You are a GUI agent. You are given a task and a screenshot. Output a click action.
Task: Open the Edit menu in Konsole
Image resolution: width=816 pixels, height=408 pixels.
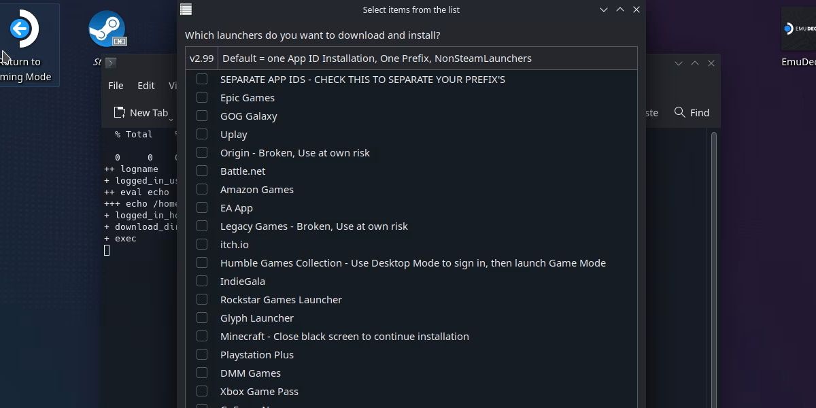(146, 86)
